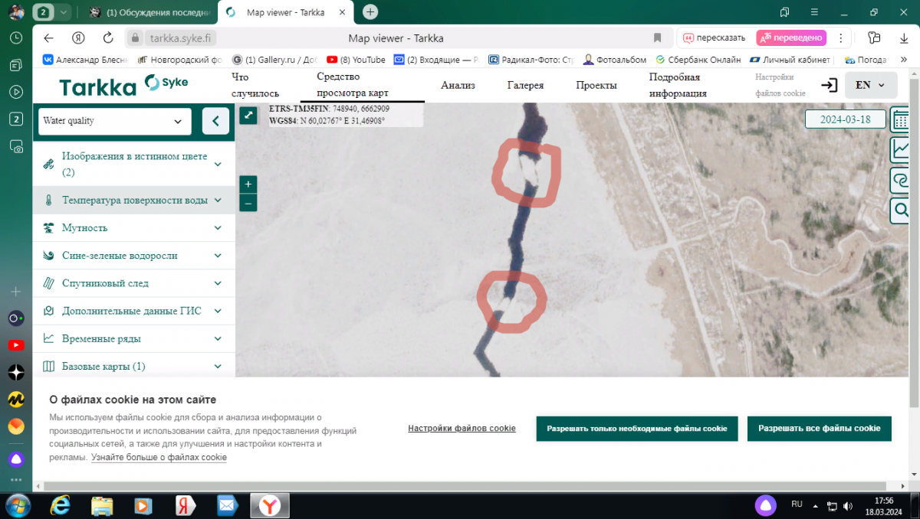920x519 pixels.
Task: Open the Узнайте больше о файлах cookie link
Action: pyautogui.click(x=159, y=457)
